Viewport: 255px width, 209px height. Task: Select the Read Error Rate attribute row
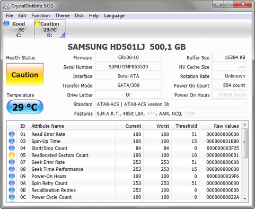(x=124, y=134)
